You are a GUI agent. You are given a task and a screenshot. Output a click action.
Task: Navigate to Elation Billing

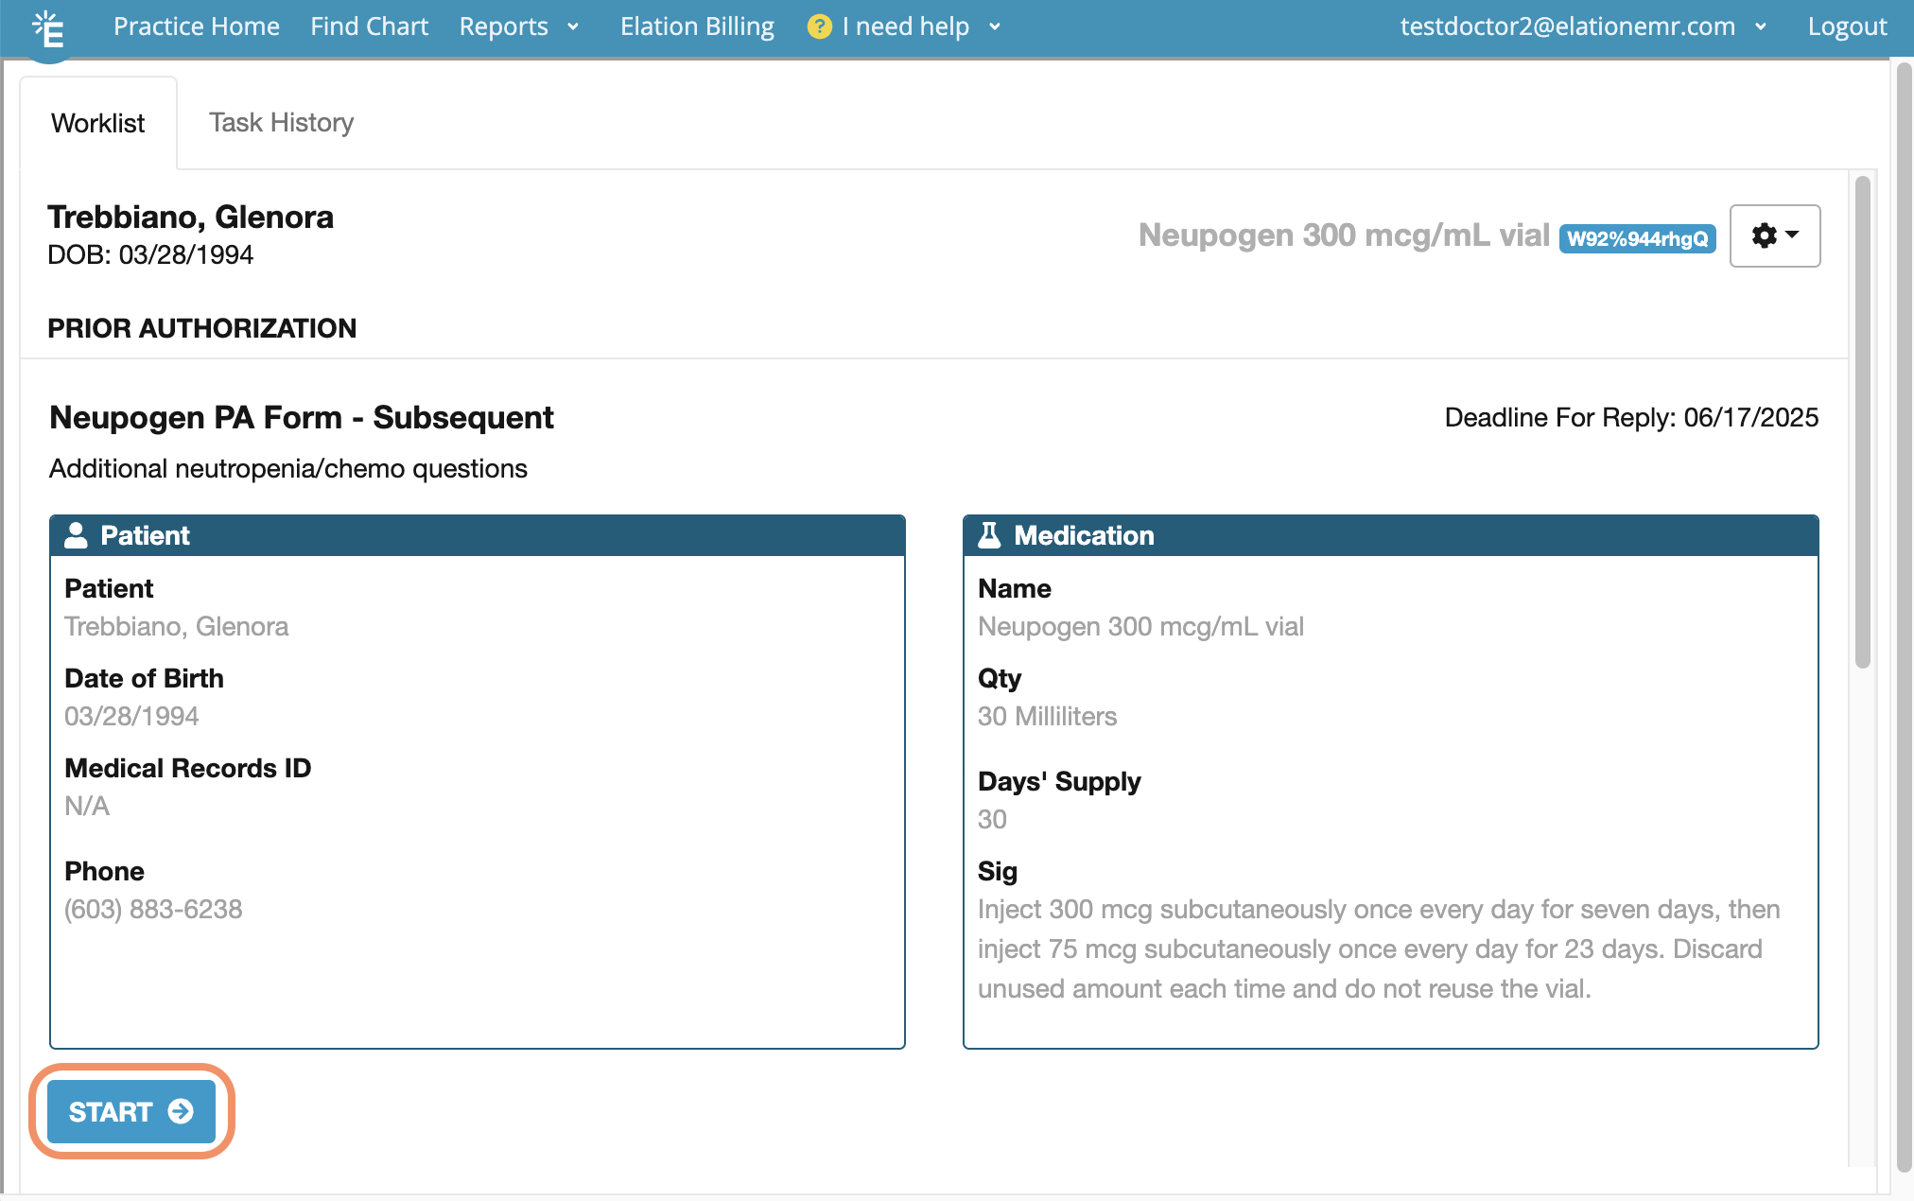(697, 26)
